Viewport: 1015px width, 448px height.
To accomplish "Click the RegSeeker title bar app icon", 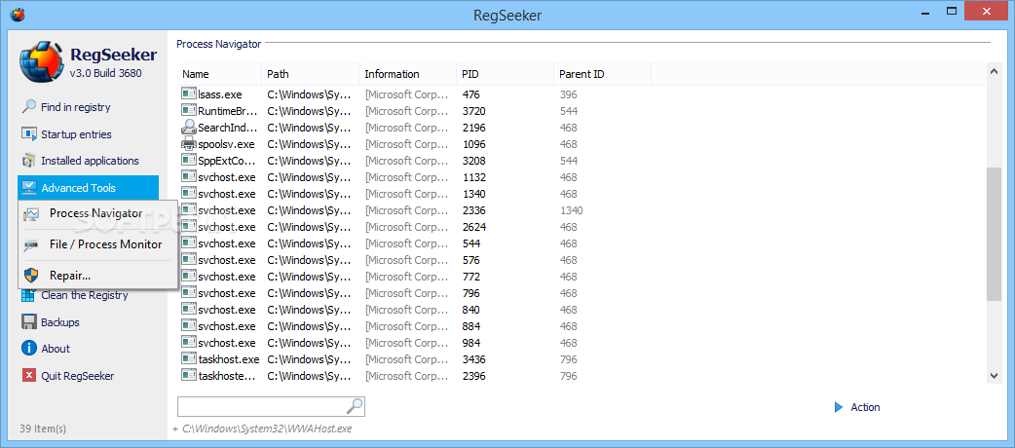I will [19, 15].
